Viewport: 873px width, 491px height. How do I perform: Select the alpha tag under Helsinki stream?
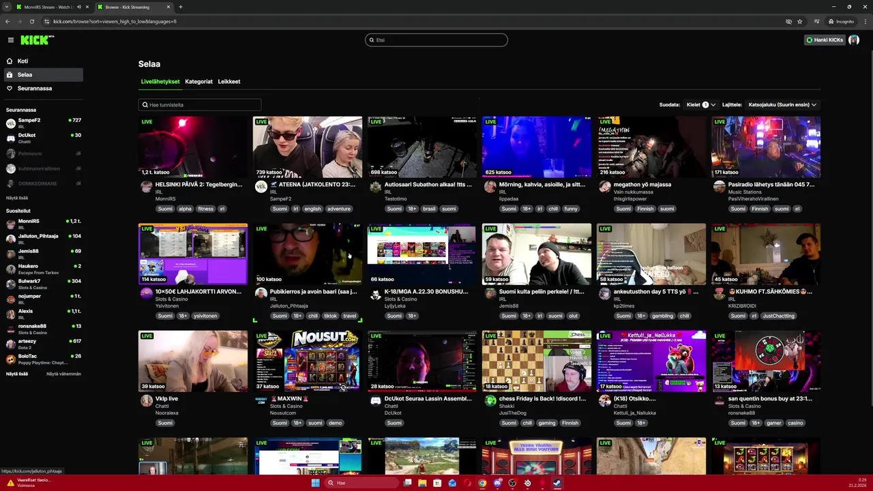tap(185, 209)
